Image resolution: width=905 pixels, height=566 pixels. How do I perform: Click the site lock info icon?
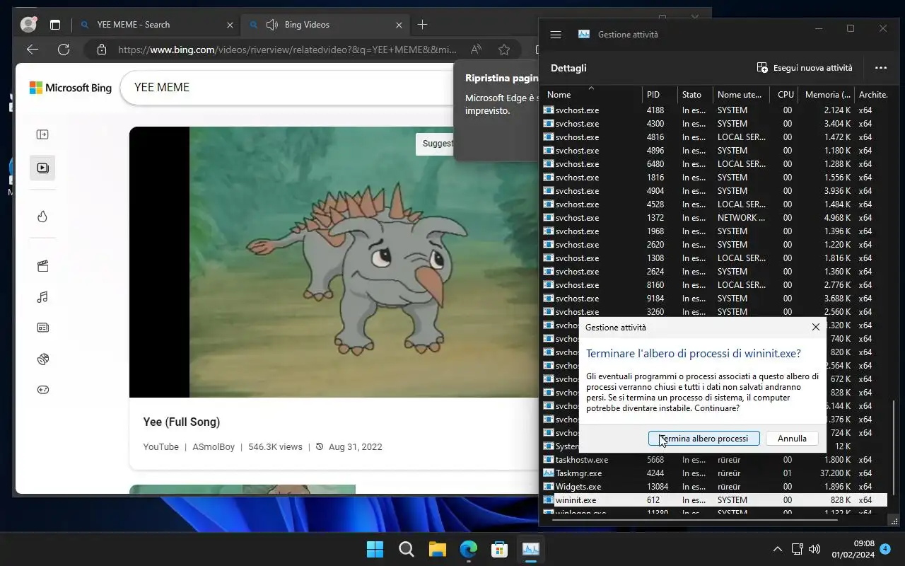[x=102, y=50]
